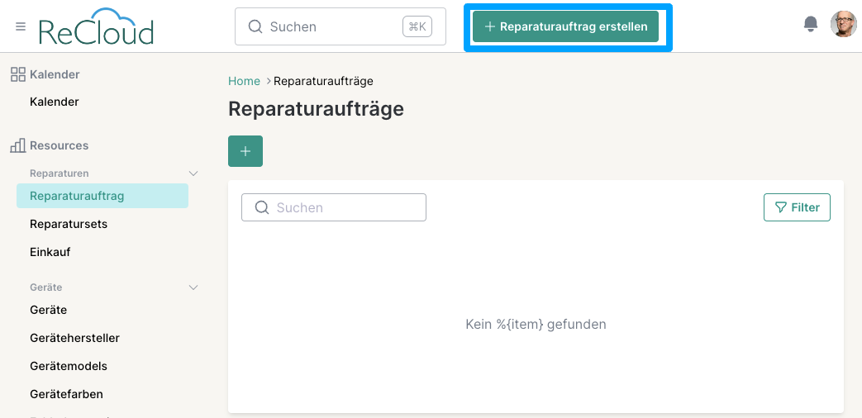Open Gerätefarben in the sidebar
The width and height of the screenshot is (862, 418).
[66, 394]
